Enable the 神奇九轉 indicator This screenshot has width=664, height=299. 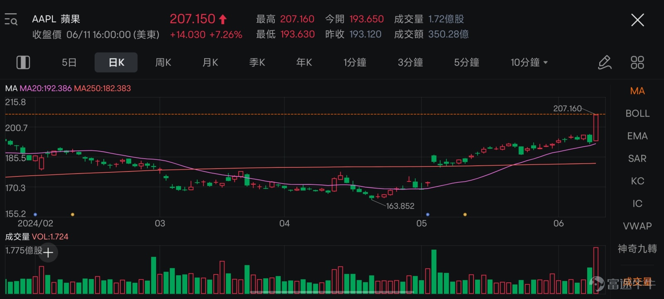pyautogui.click(x=637, y=248)
